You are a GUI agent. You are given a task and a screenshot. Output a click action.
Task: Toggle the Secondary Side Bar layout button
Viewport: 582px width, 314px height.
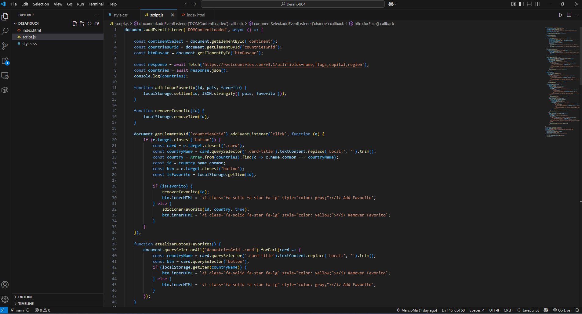pos(537,4)
